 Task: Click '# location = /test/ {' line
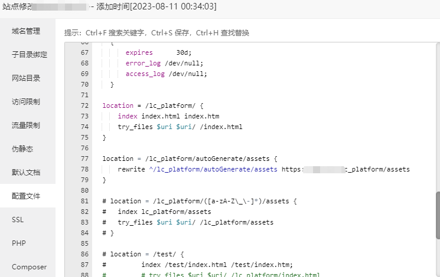tap(143, 254)
